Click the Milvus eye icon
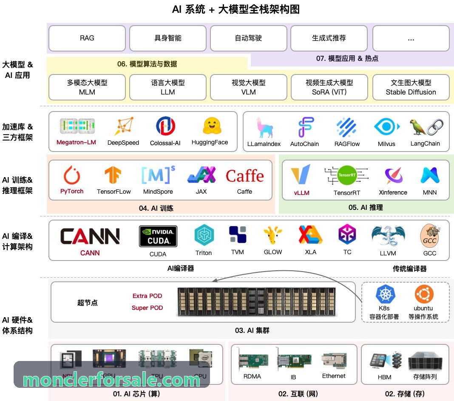Screen dimensions: 454x401 coord(386,127)
